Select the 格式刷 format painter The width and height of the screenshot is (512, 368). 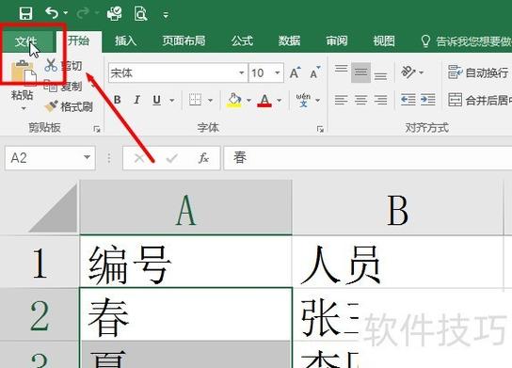[x=69, y=106]
